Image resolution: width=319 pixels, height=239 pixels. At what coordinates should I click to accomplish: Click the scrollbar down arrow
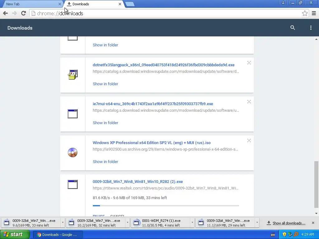tap(316, 213)
